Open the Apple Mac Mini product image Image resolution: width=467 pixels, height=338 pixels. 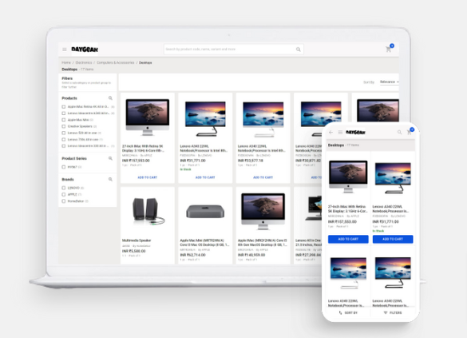pyautogui.click(x=205, y=211)
